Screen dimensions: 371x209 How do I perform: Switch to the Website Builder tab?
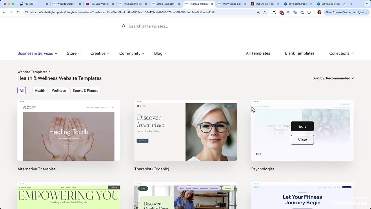(66, 4)
